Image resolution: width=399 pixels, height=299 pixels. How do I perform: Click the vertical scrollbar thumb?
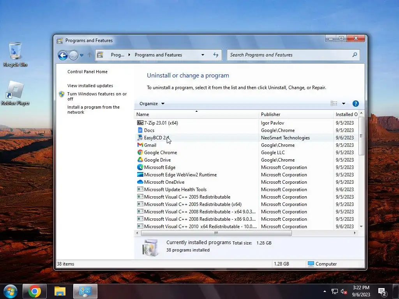coord(361,136)
